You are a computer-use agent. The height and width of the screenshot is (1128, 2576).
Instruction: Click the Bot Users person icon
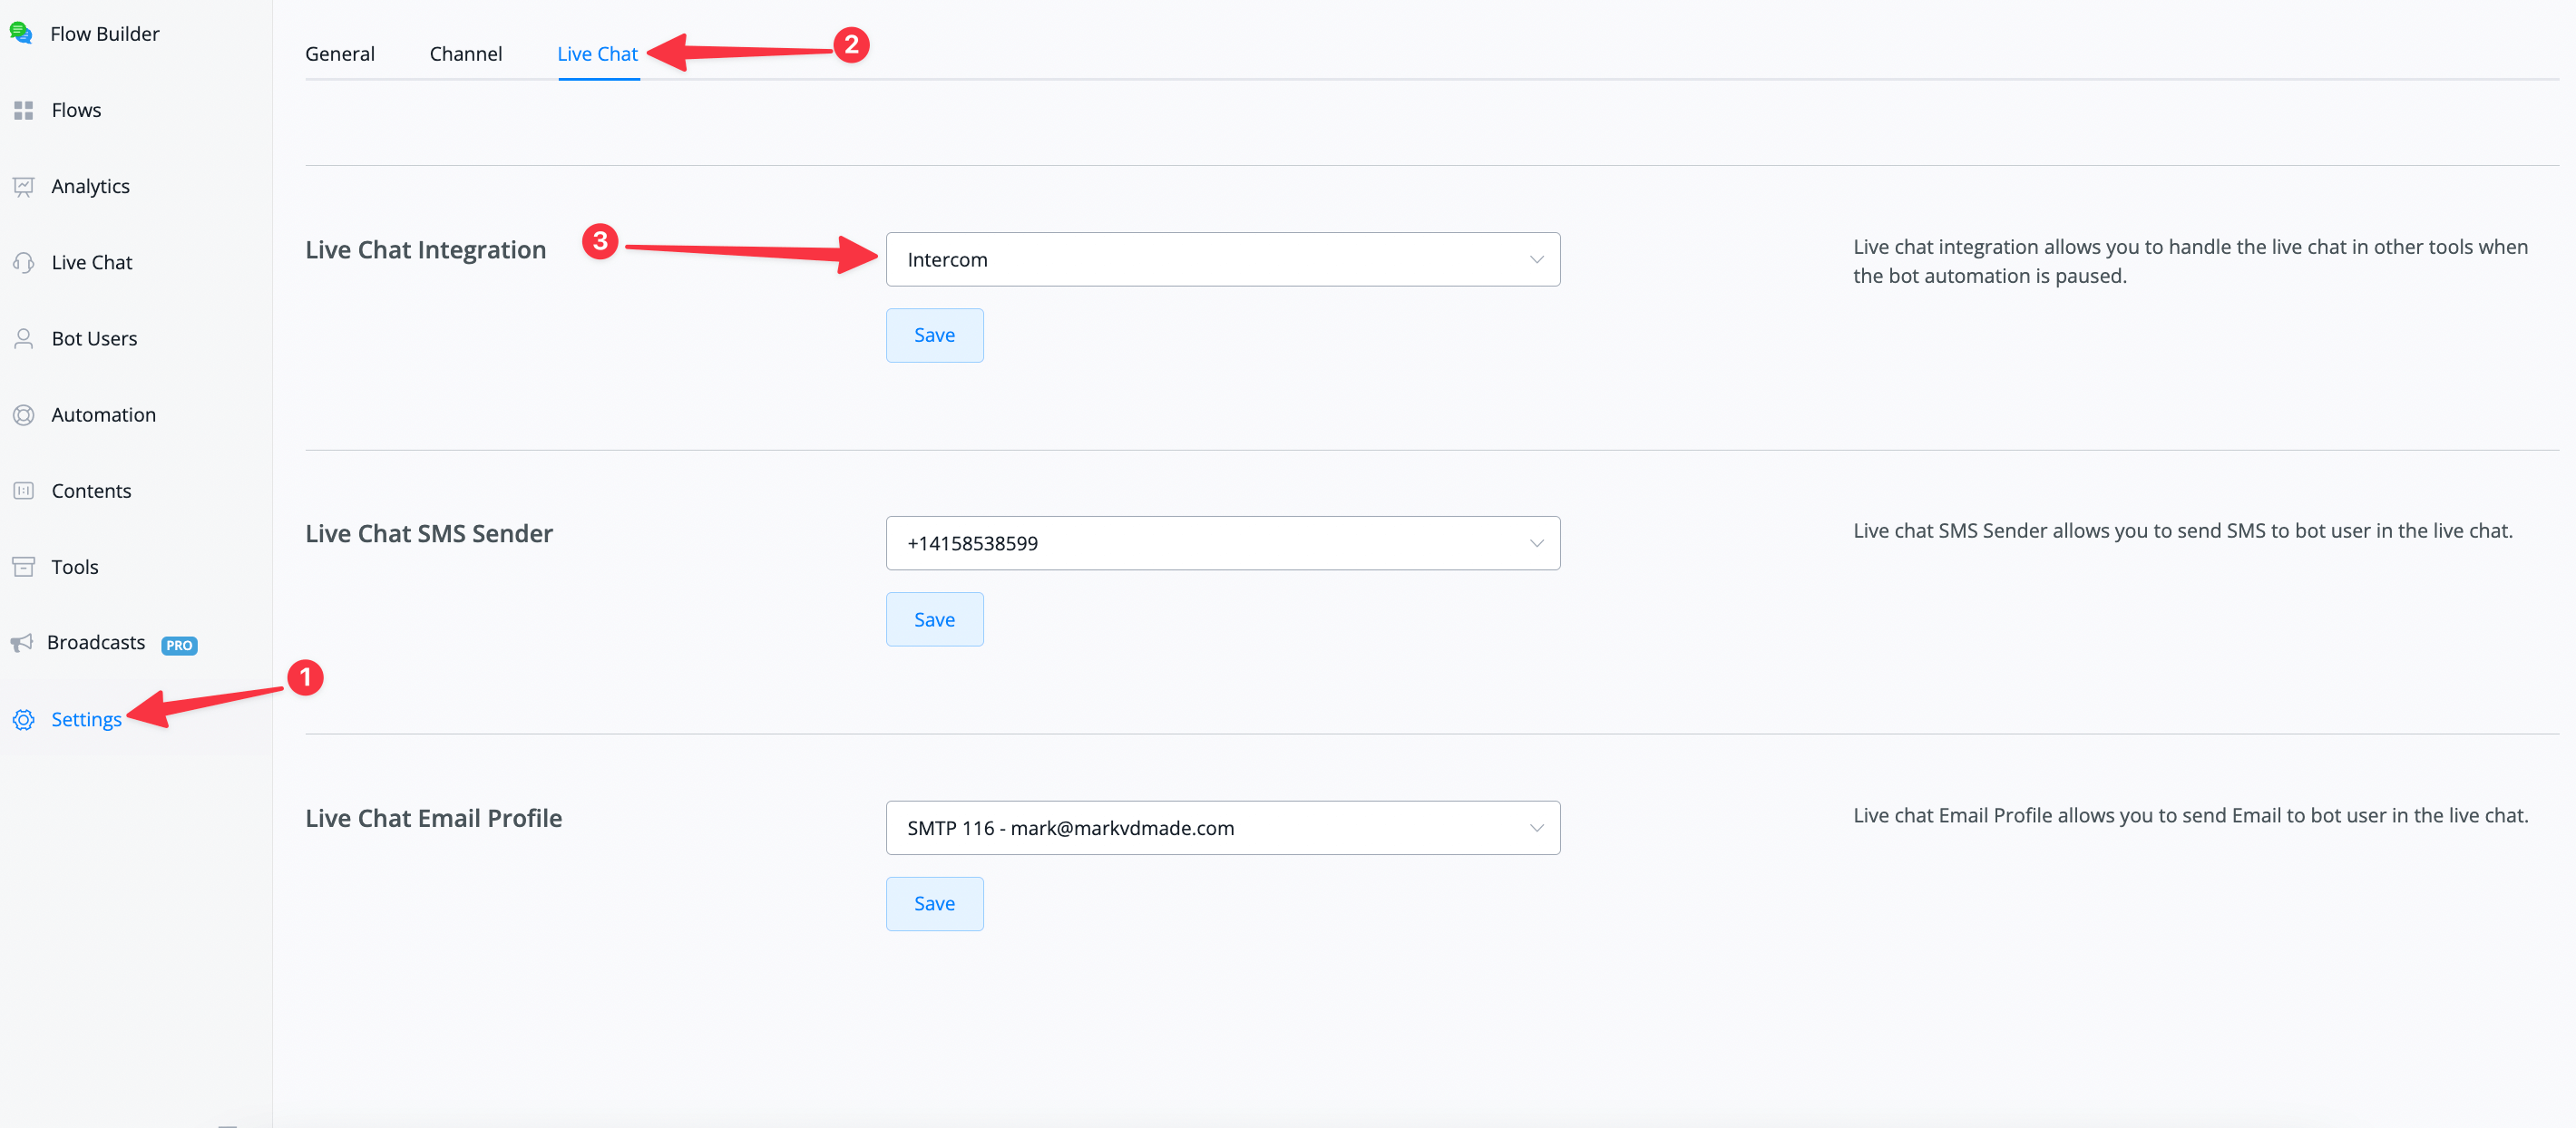[23, 338]
